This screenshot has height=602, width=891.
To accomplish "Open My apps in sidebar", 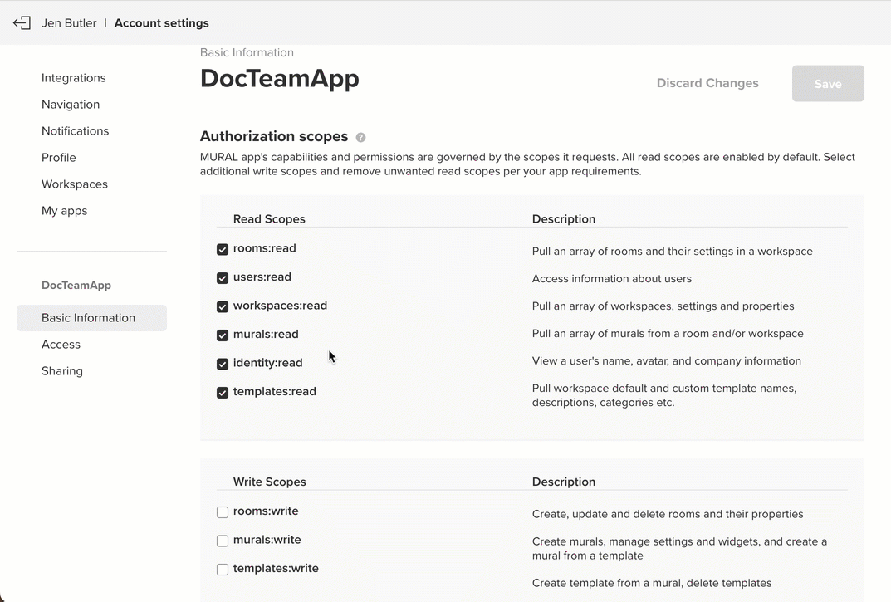I will pyautogui.click(x=64, y=211).
